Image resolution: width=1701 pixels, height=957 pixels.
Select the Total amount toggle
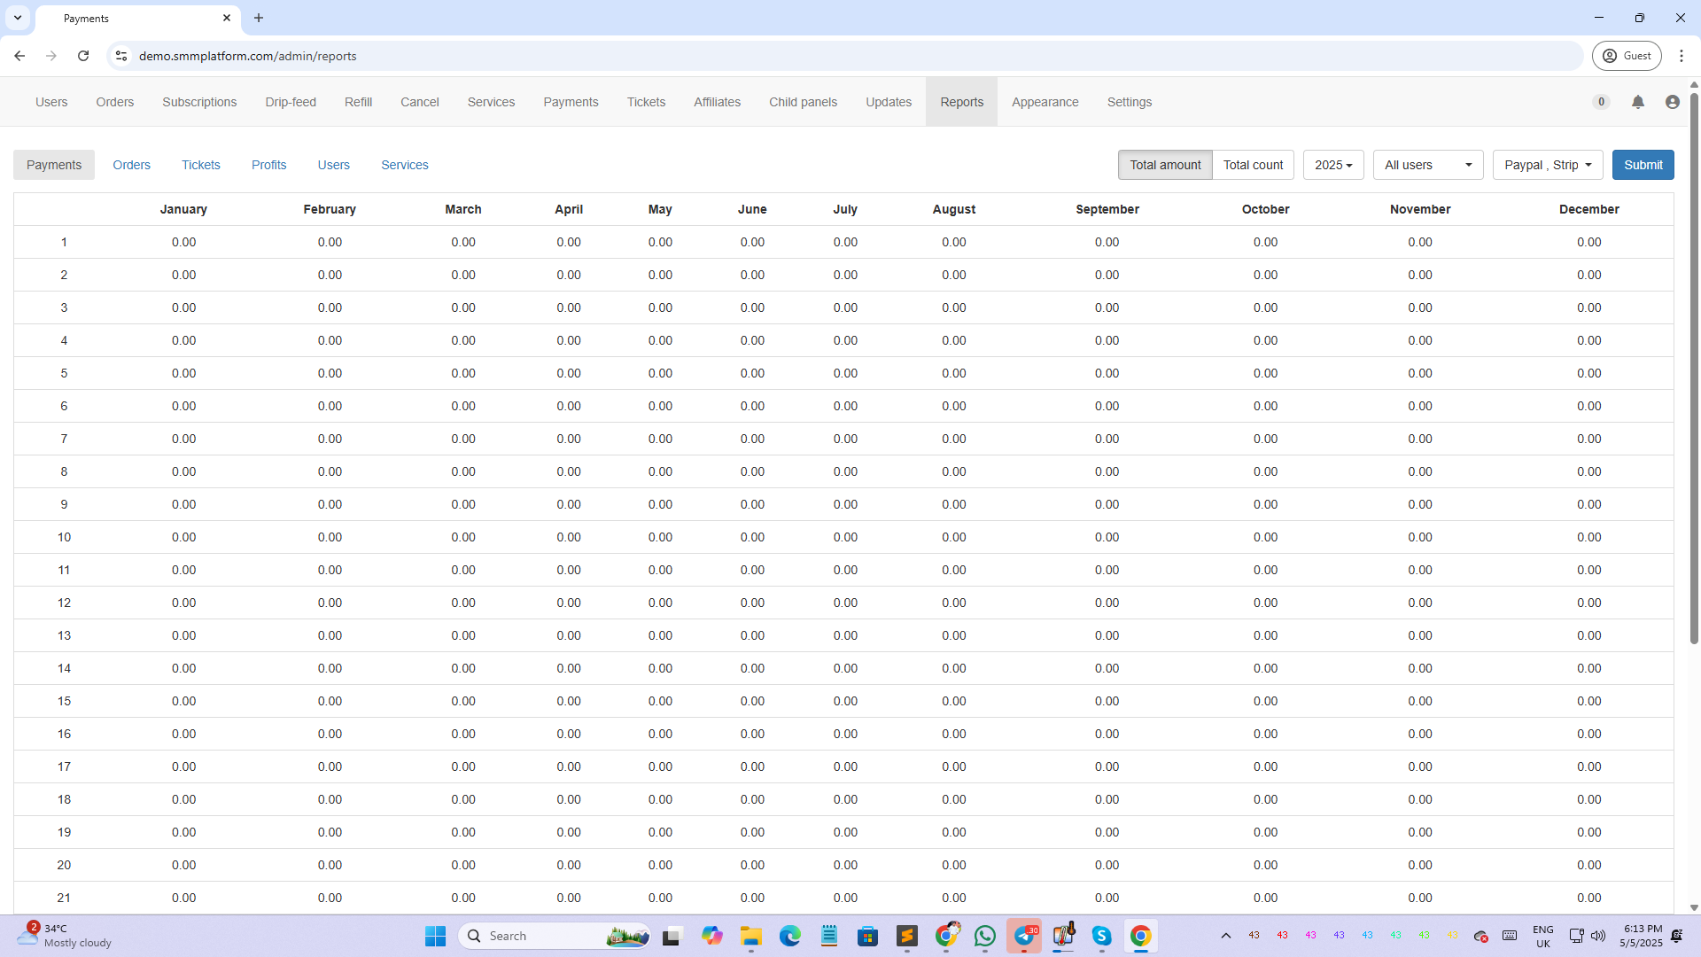pyautogui.click(x=1164, y=165)
